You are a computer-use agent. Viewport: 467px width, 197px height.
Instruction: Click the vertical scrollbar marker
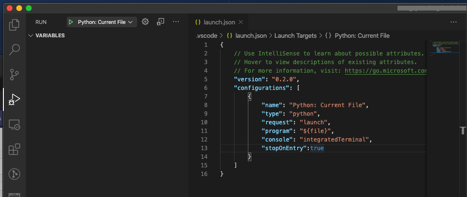pos(463,130)
